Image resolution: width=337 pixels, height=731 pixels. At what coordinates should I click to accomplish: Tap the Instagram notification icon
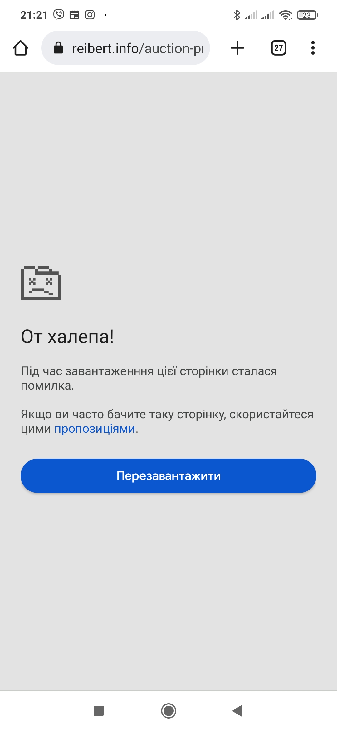tap(90, 15)
